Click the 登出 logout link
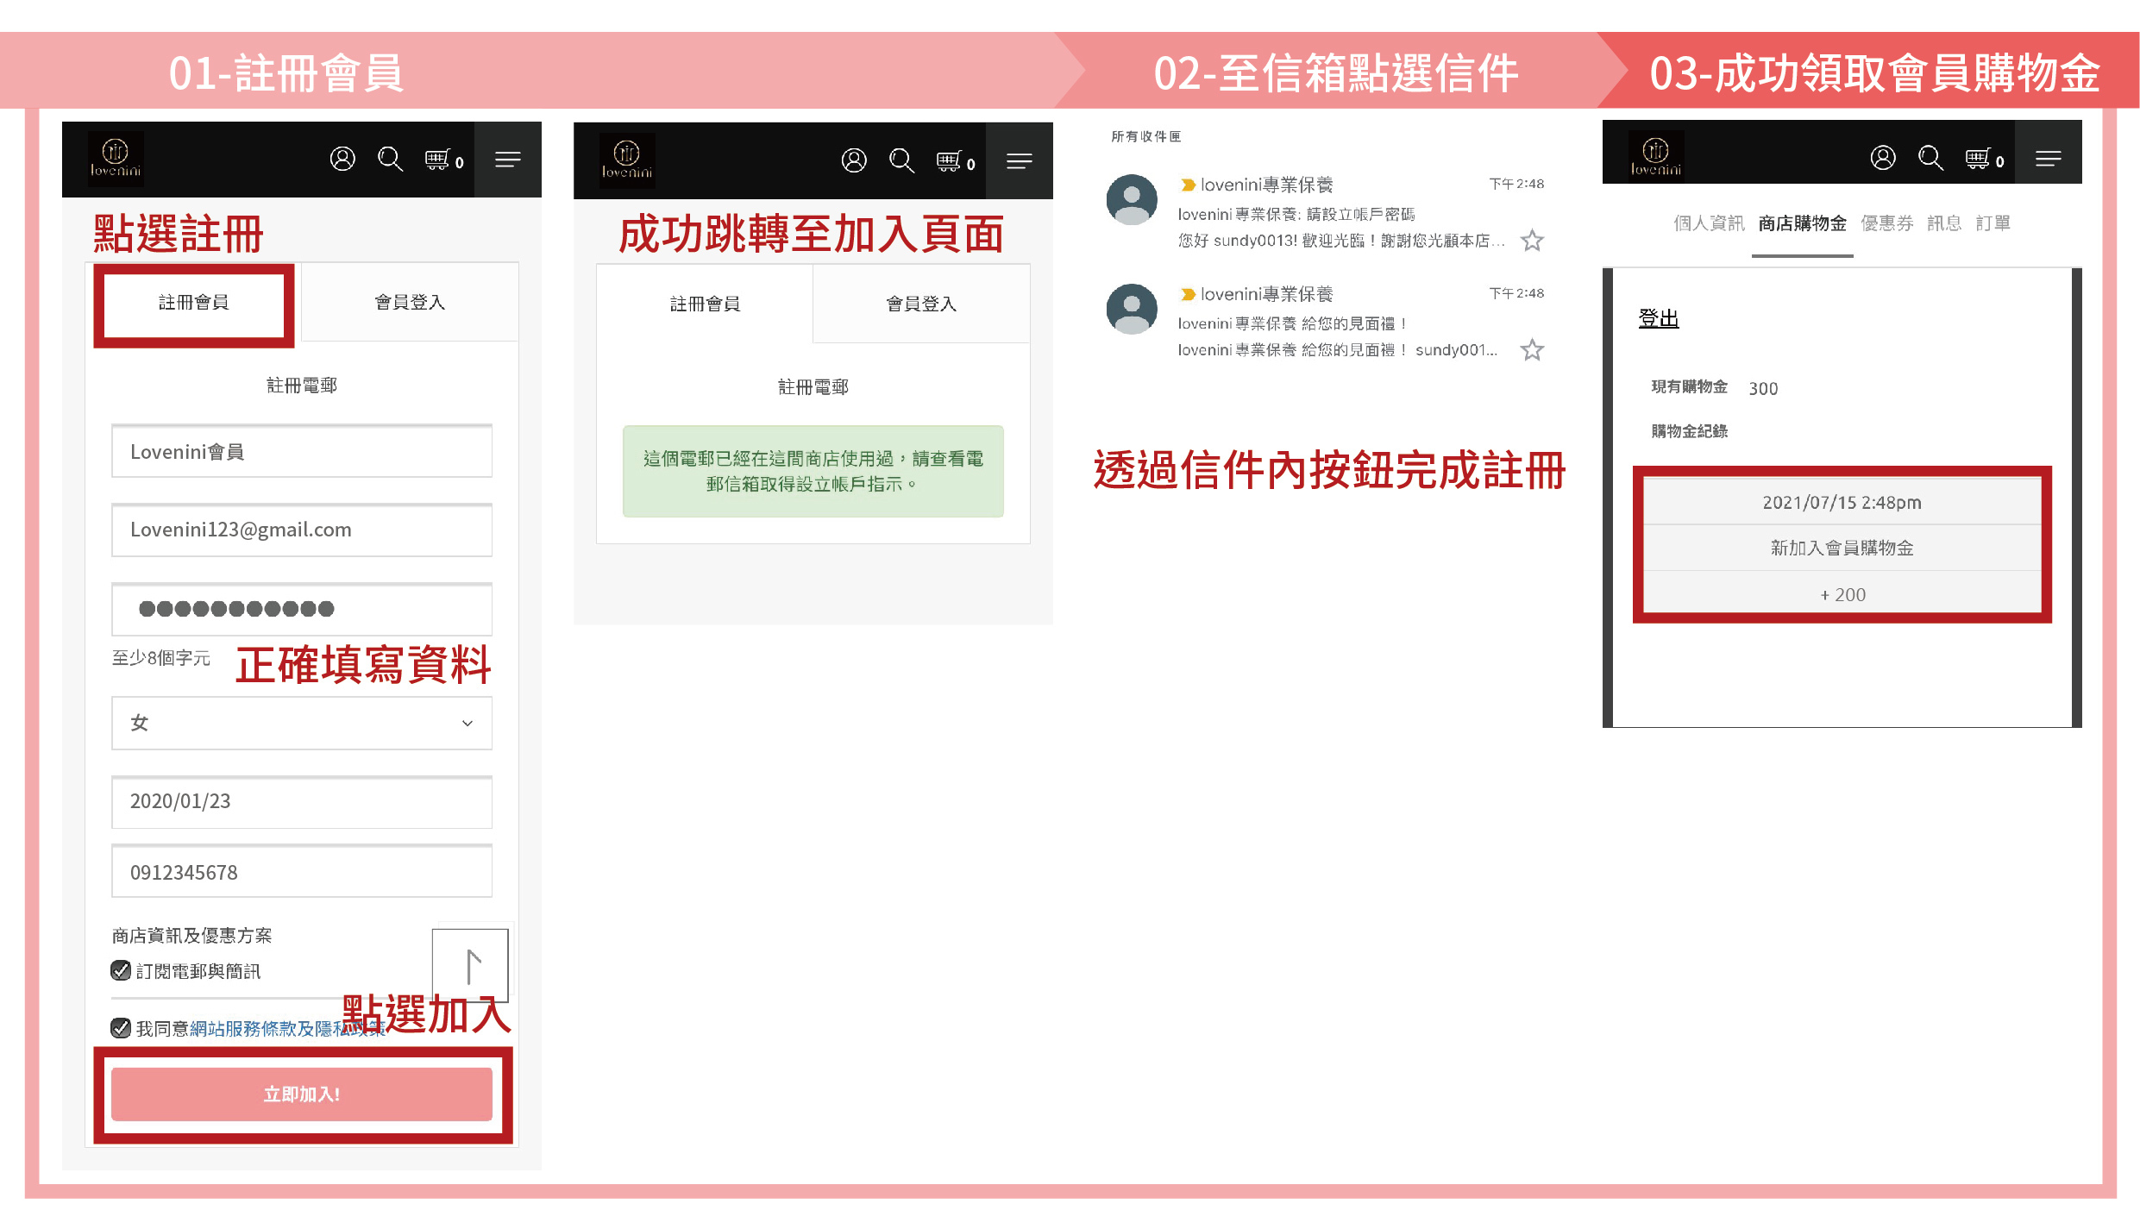The height and width of the screenshot is (1229, 2140). point(1658,319)
